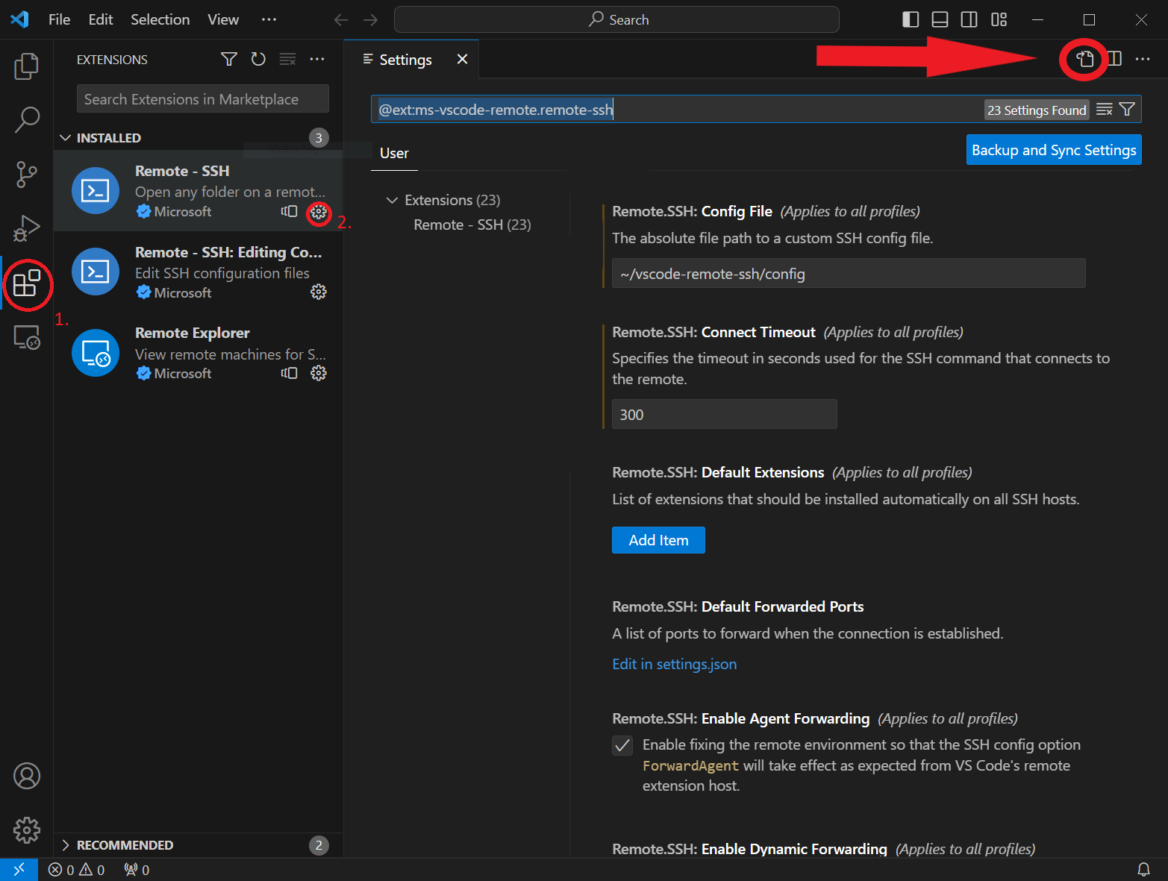The height and width of the screenshot is (881, 1168).
Task: Refresh the extensions list
Action: click(x=258, y=60)
